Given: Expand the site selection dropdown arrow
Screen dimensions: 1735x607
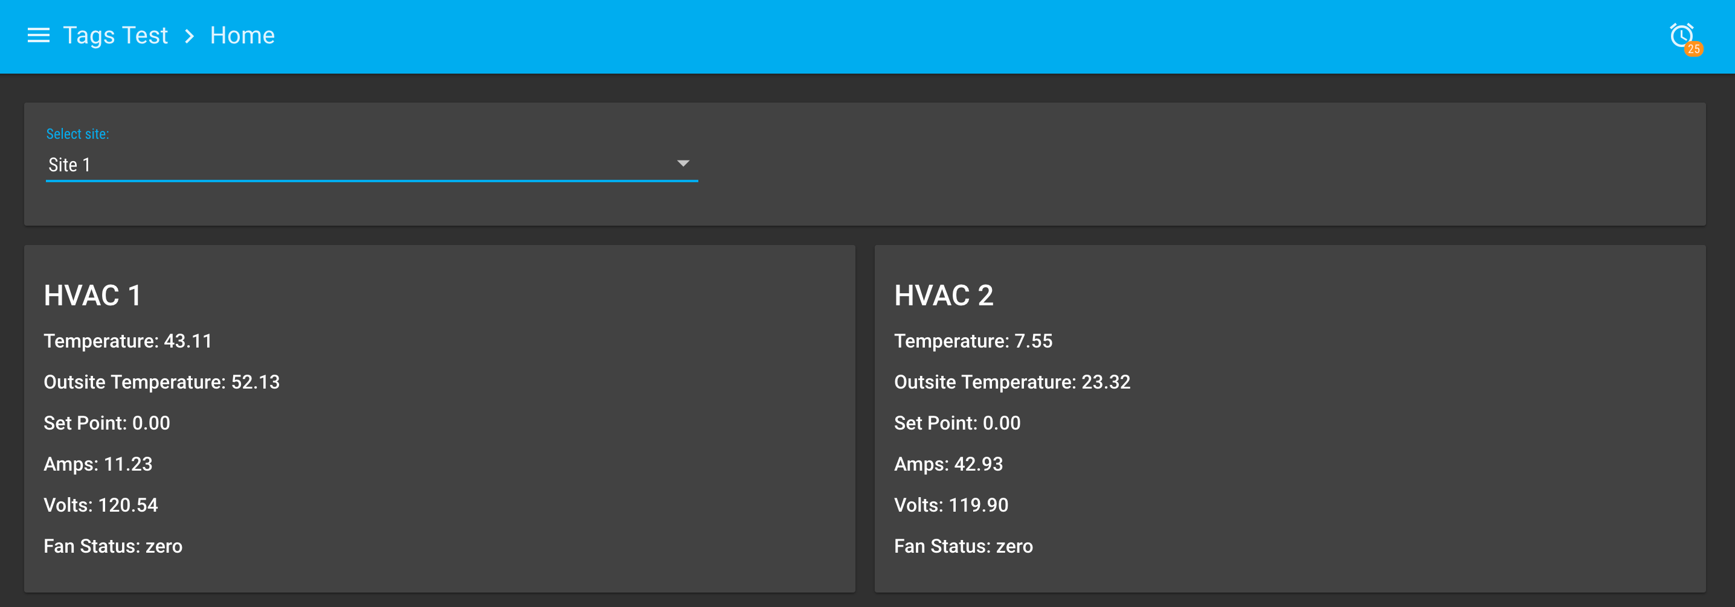Looking at the screenshot, I should tap(683, 164).
